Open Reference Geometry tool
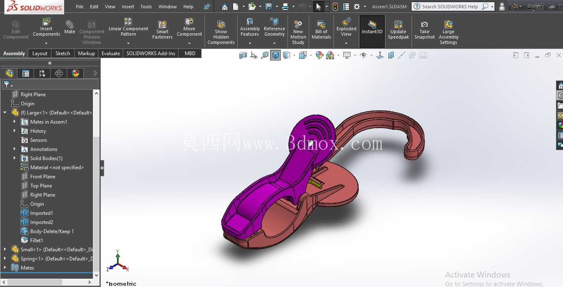Image resolution: width=563 pixels, height=287 pixels. pos(274,27)
